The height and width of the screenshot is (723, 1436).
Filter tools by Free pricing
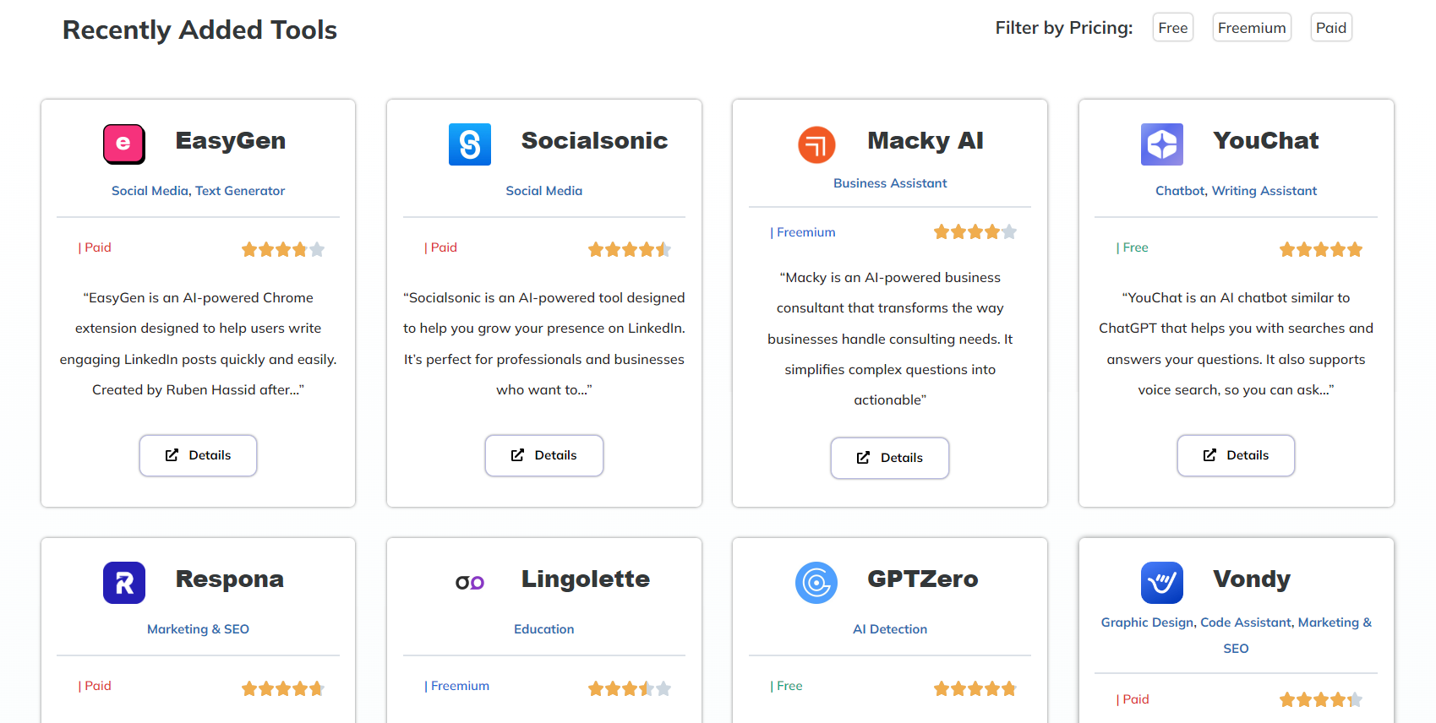1173,28
